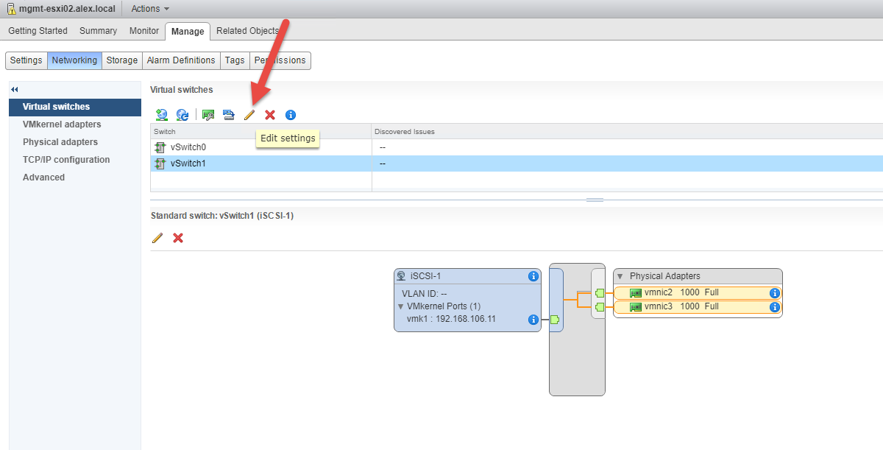
Task: Collapse the VMkernel Ports section
Action: (x=401, y=306)
